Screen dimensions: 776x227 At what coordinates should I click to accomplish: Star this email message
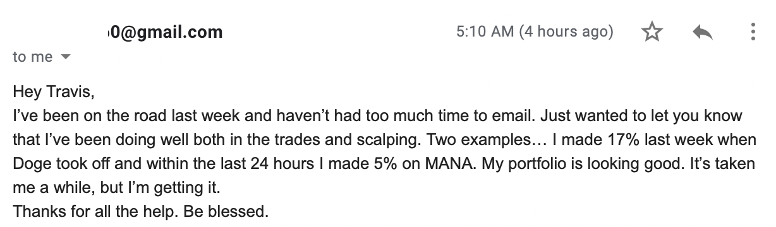point(651,33)
